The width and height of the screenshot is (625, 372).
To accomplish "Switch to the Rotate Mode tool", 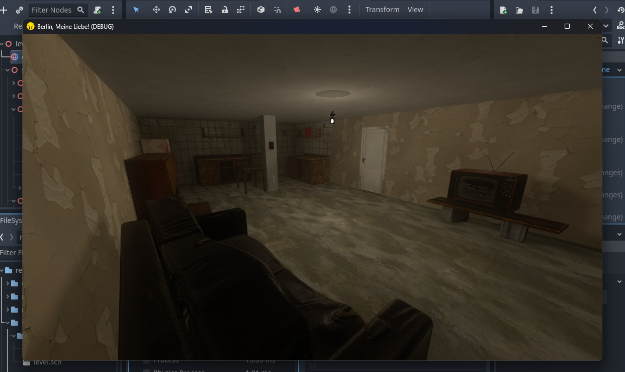I will (x=172, y=10).
